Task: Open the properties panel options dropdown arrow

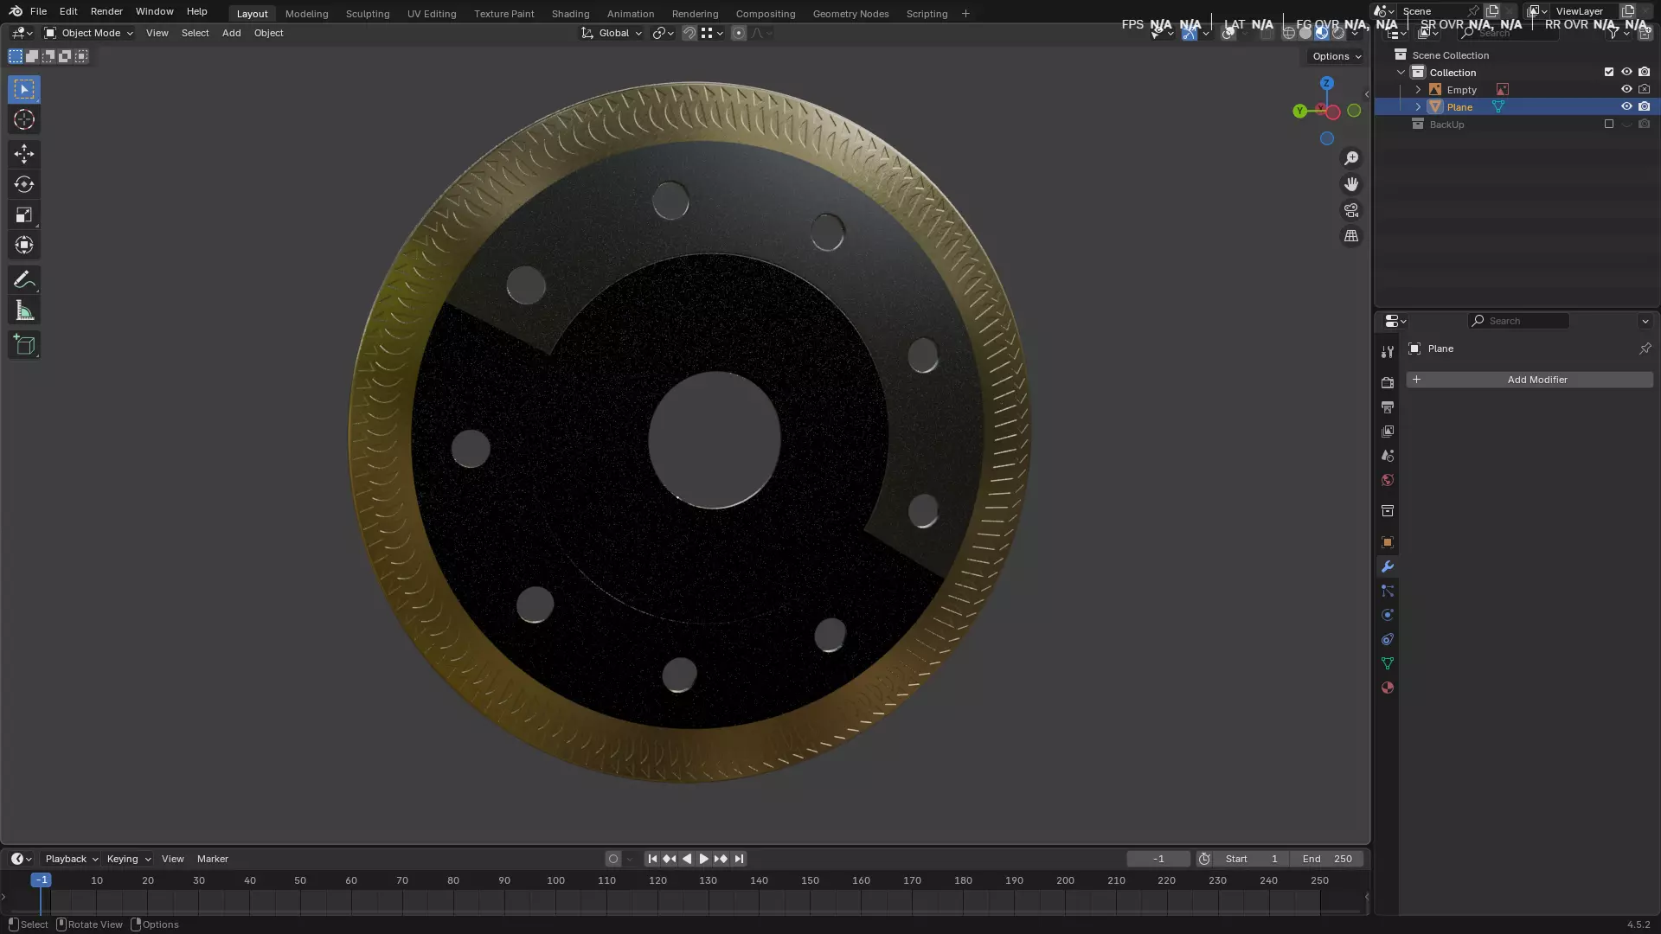Action: click(x=1645, y=321)
